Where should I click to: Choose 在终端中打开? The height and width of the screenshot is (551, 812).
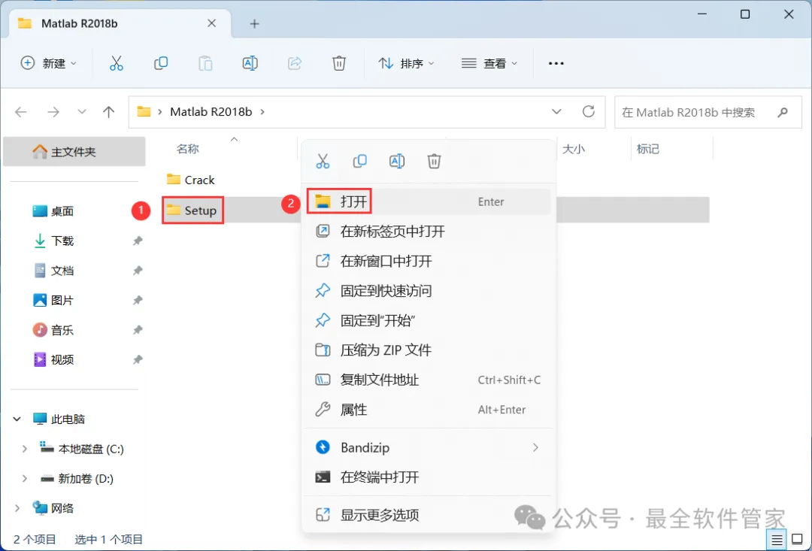click(x=429, y=477)
